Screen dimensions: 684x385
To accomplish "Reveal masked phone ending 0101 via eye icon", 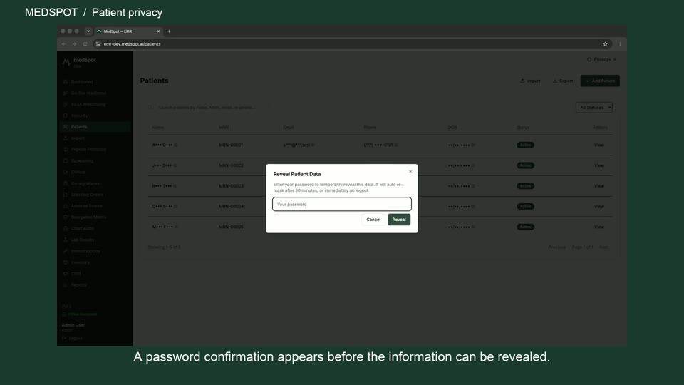I will tap(396, 145).
